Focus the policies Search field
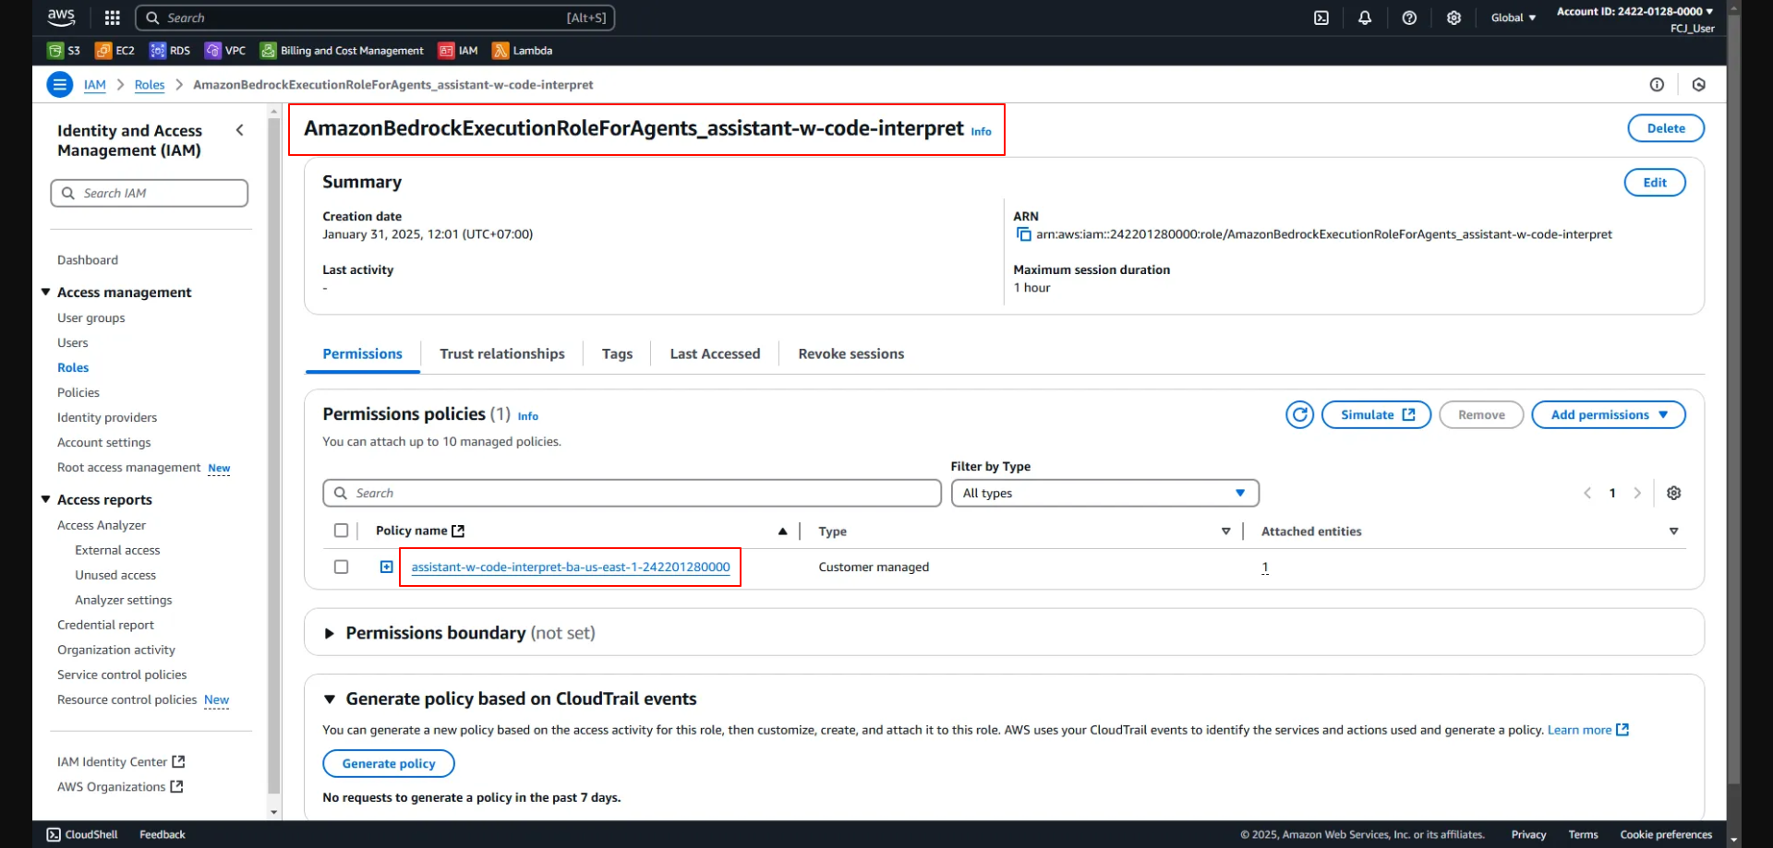Image resolution: width=1773 pixels, height=848 pixels. [x=632, y=493]
